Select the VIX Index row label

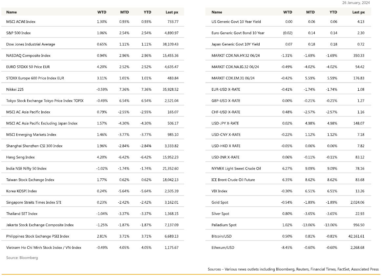[219, 191]
